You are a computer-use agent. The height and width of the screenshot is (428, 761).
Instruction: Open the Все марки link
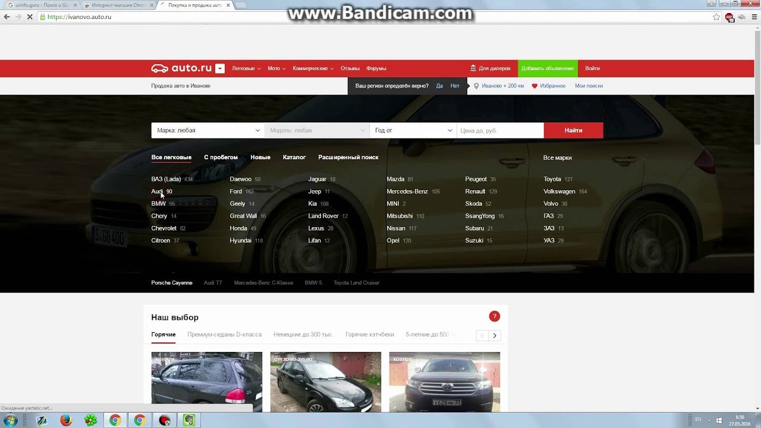(557, 158)
